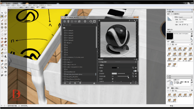The height and width of the screenshot is (109, 194).
Task: Collapse the left asset list arrow
Action: (62, 51)
